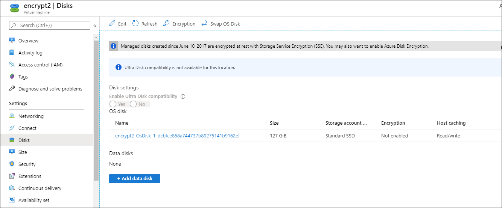This screenshot has width=502, height=208.
Task: Click the Encryption toolbar button
Action: (179, 24)
